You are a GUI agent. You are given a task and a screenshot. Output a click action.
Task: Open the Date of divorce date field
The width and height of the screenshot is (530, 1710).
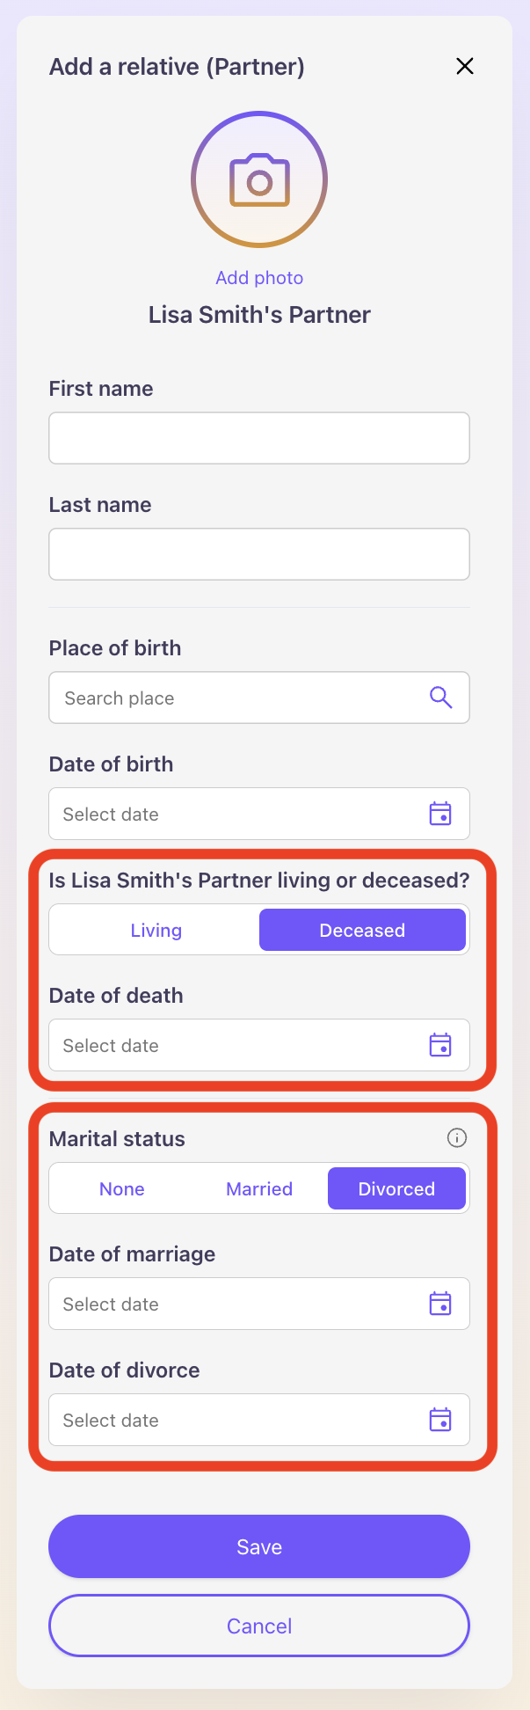click(229, 1420)
